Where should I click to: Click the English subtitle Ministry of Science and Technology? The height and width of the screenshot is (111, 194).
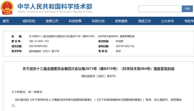pyautogui.click(x=55, y=12)
